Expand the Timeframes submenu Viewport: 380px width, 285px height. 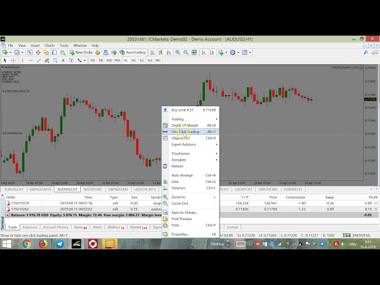coord(182,153)
